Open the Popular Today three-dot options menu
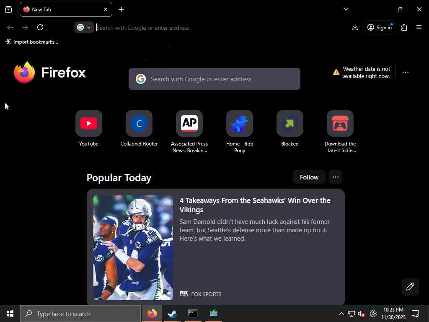 [336, 177]
